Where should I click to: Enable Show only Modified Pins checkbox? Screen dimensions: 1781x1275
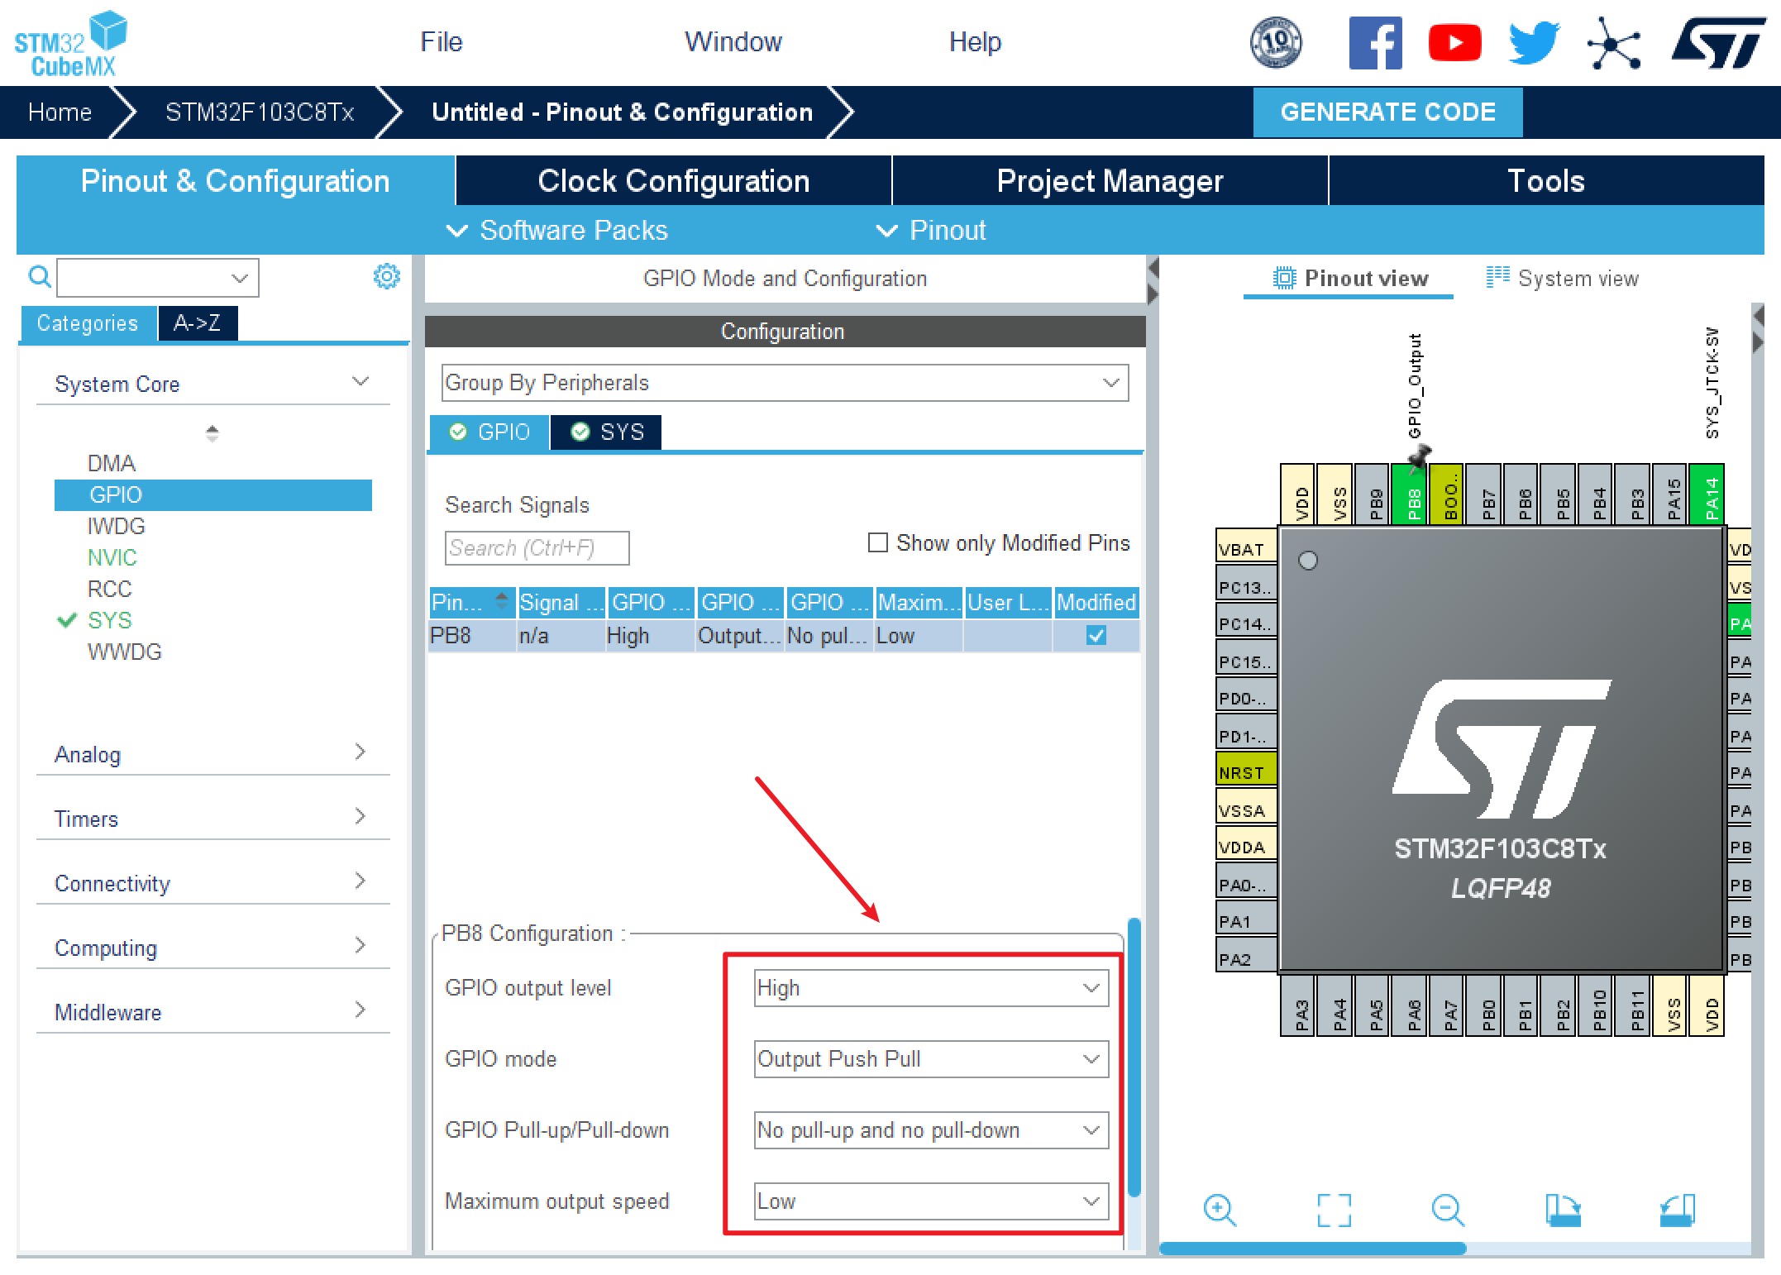[878, 542]
